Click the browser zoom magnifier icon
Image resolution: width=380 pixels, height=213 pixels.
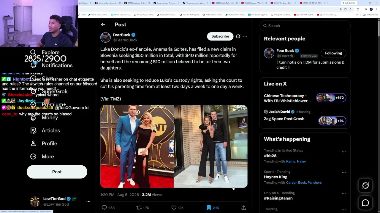click(341, 9)
